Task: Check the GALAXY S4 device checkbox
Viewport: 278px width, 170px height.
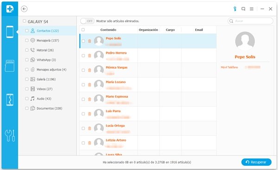Action: coord(24,21)
